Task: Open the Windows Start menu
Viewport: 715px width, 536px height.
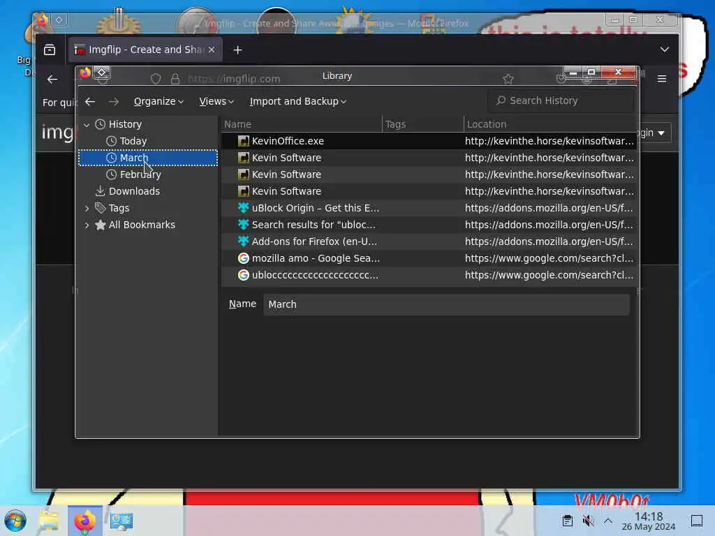Action: [x=15, y=521]
